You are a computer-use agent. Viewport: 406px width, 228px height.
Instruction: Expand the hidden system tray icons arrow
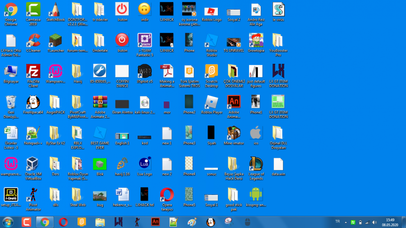(x=346, y=222)
